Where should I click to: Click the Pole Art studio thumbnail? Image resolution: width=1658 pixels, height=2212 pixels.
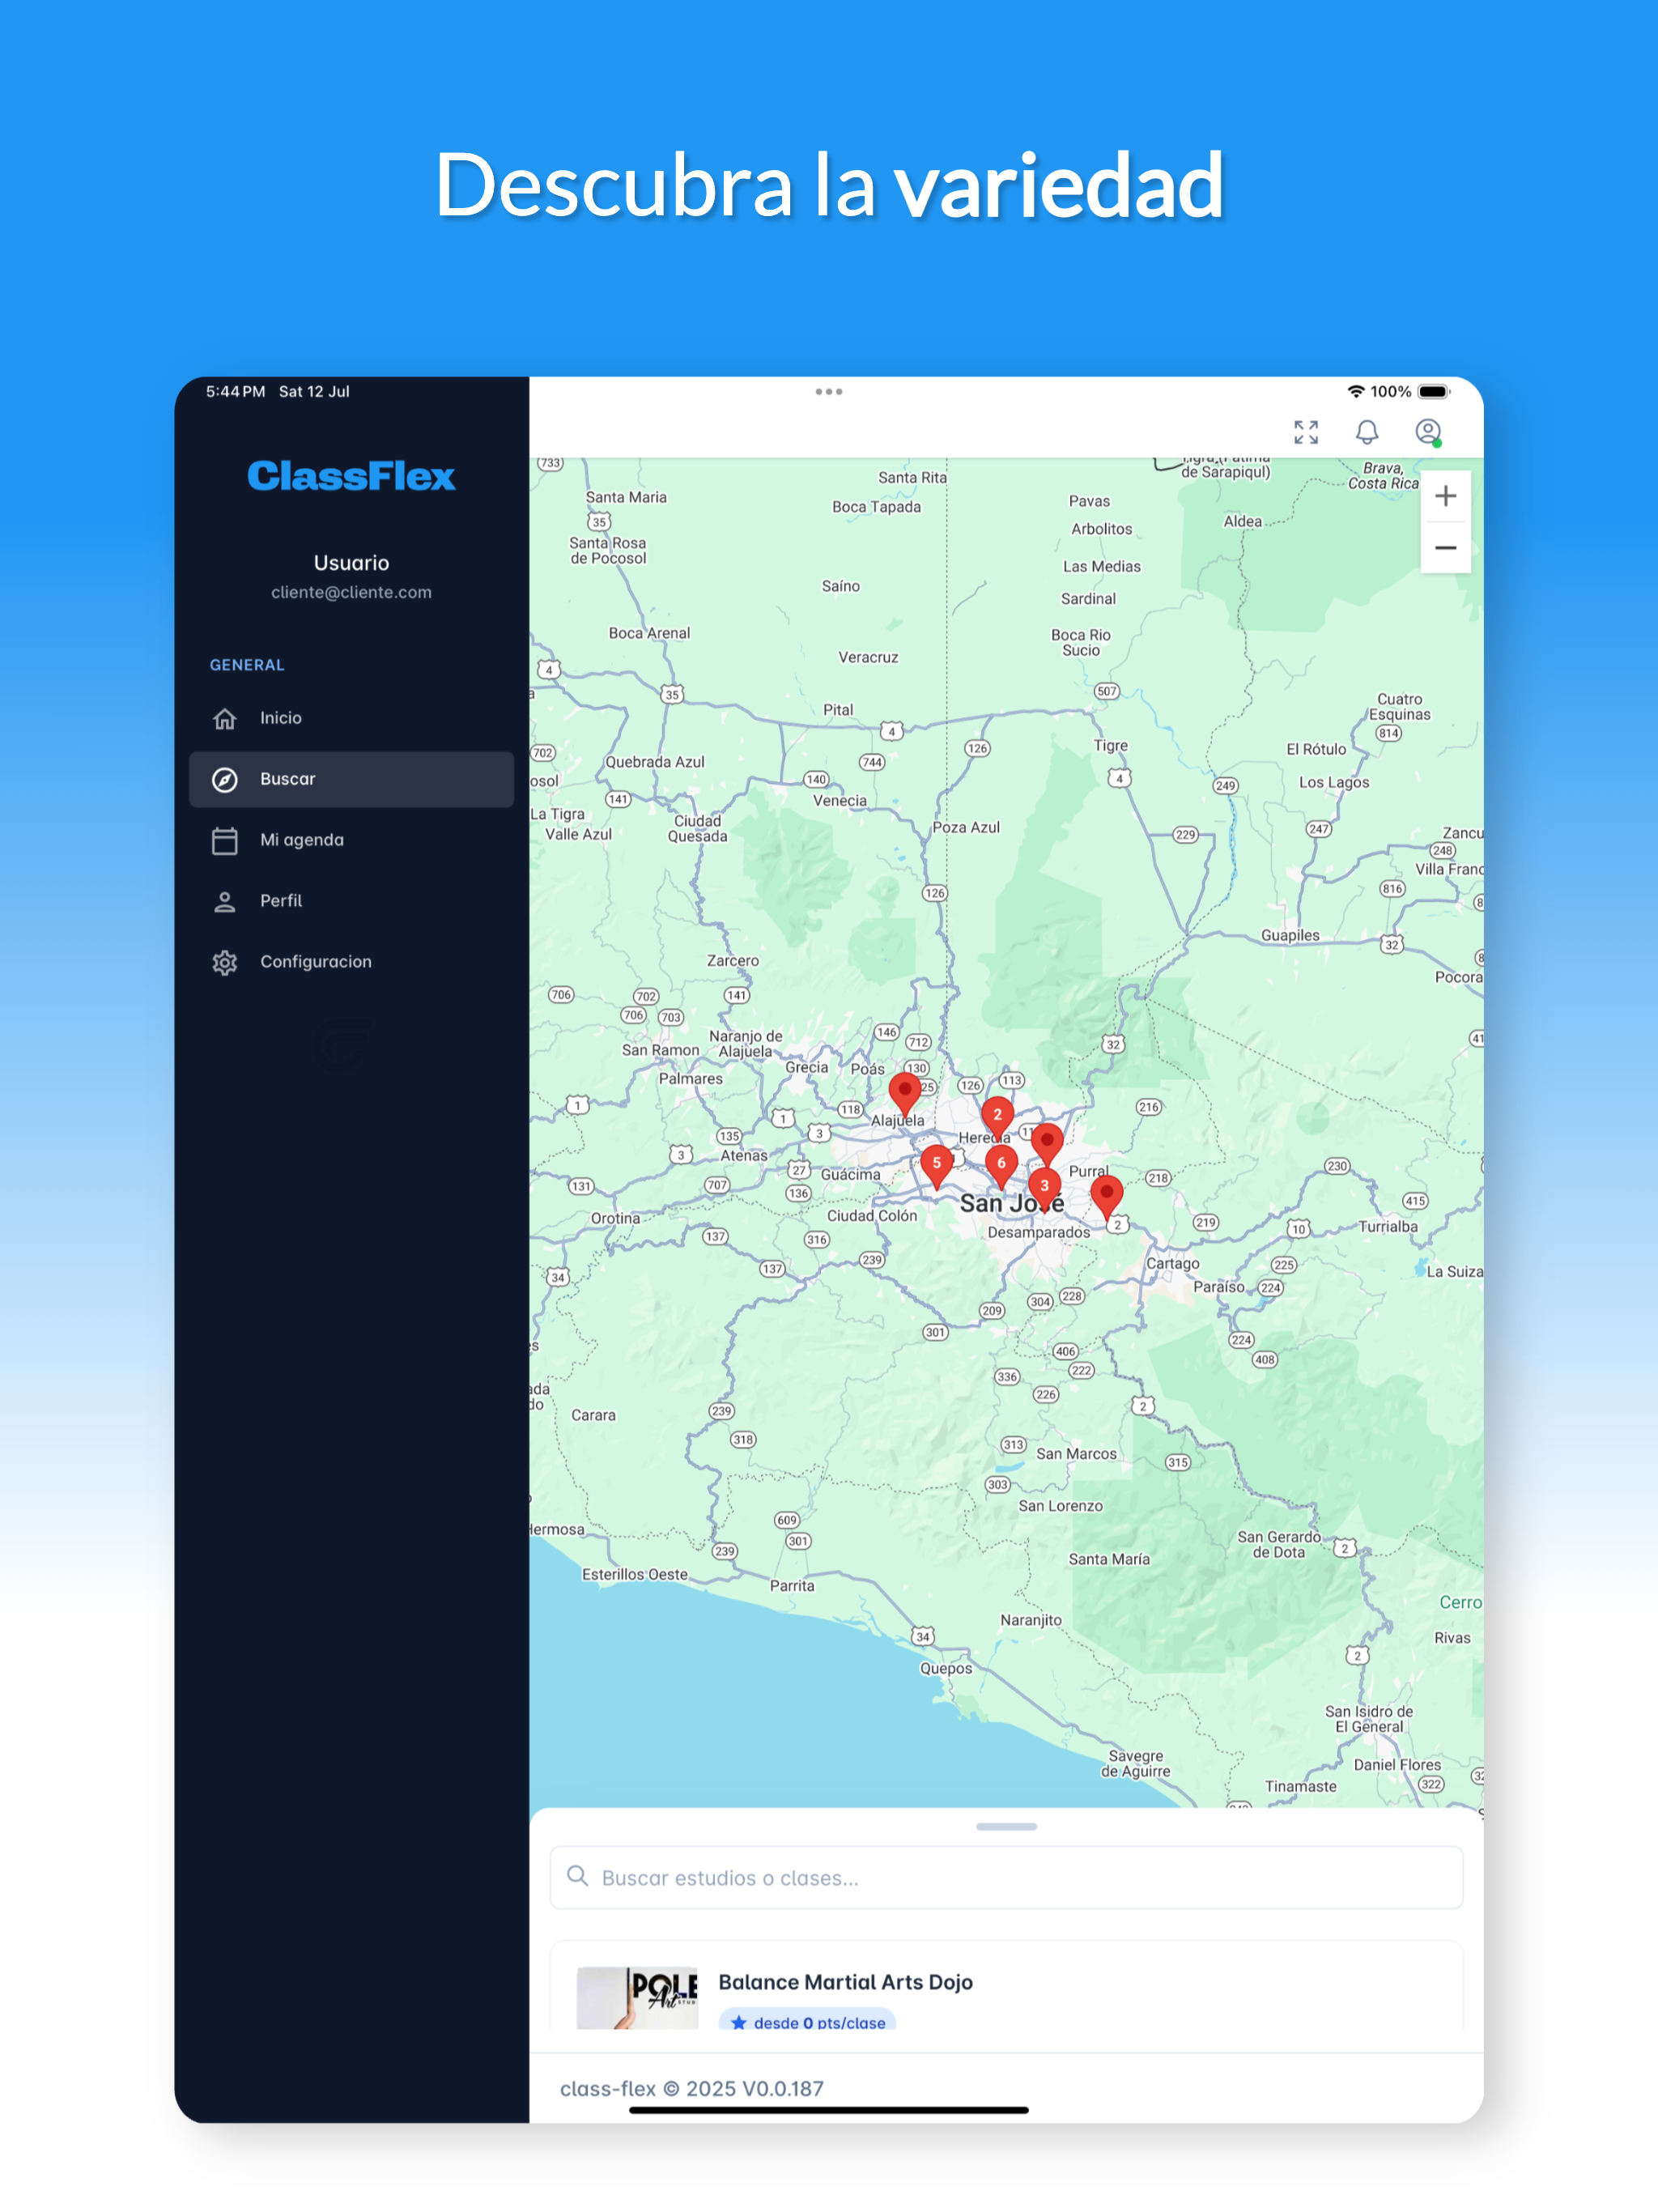pyautogui.click(x=637, y=1997)
